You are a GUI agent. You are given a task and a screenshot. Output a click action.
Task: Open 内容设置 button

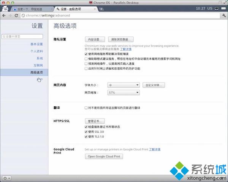(x=95, y=39)
